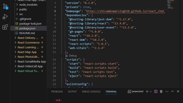Click line number 16 in gutter
183x103 pixels.
click(x=54, y=60)
